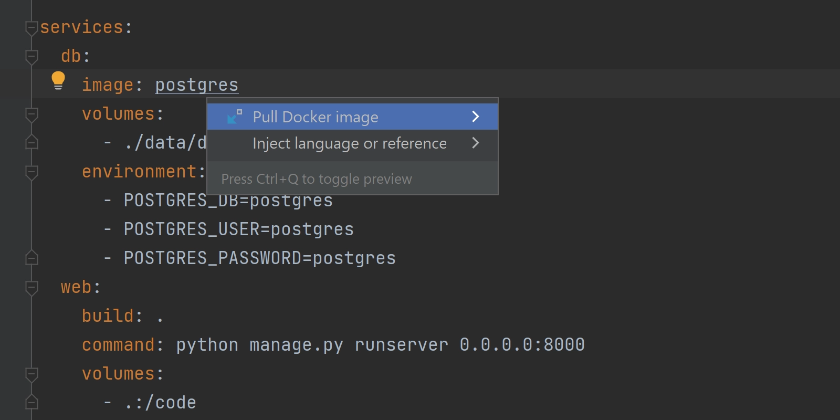Open submenu arrow for Inject language
The height and width of the screenshot is (420, 840).
pos(475,143)
